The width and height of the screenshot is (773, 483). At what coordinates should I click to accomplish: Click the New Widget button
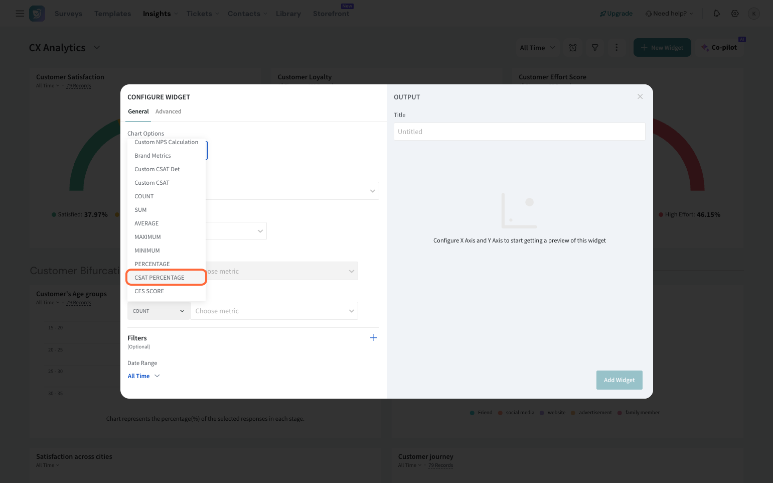[x=662, y=48]
